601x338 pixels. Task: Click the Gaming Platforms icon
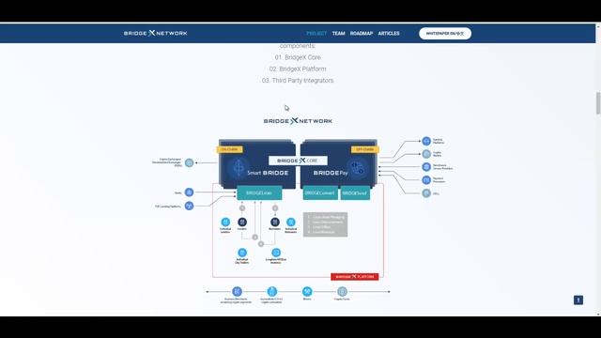426,142
